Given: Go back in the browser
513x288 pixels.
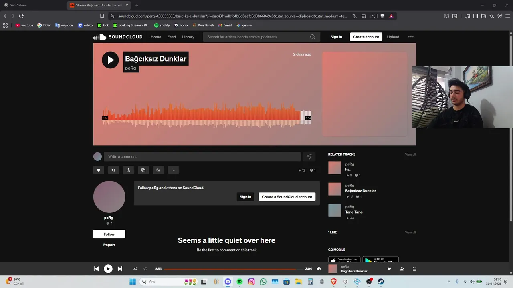Looking at the screenshot, I should coord(5,16).
